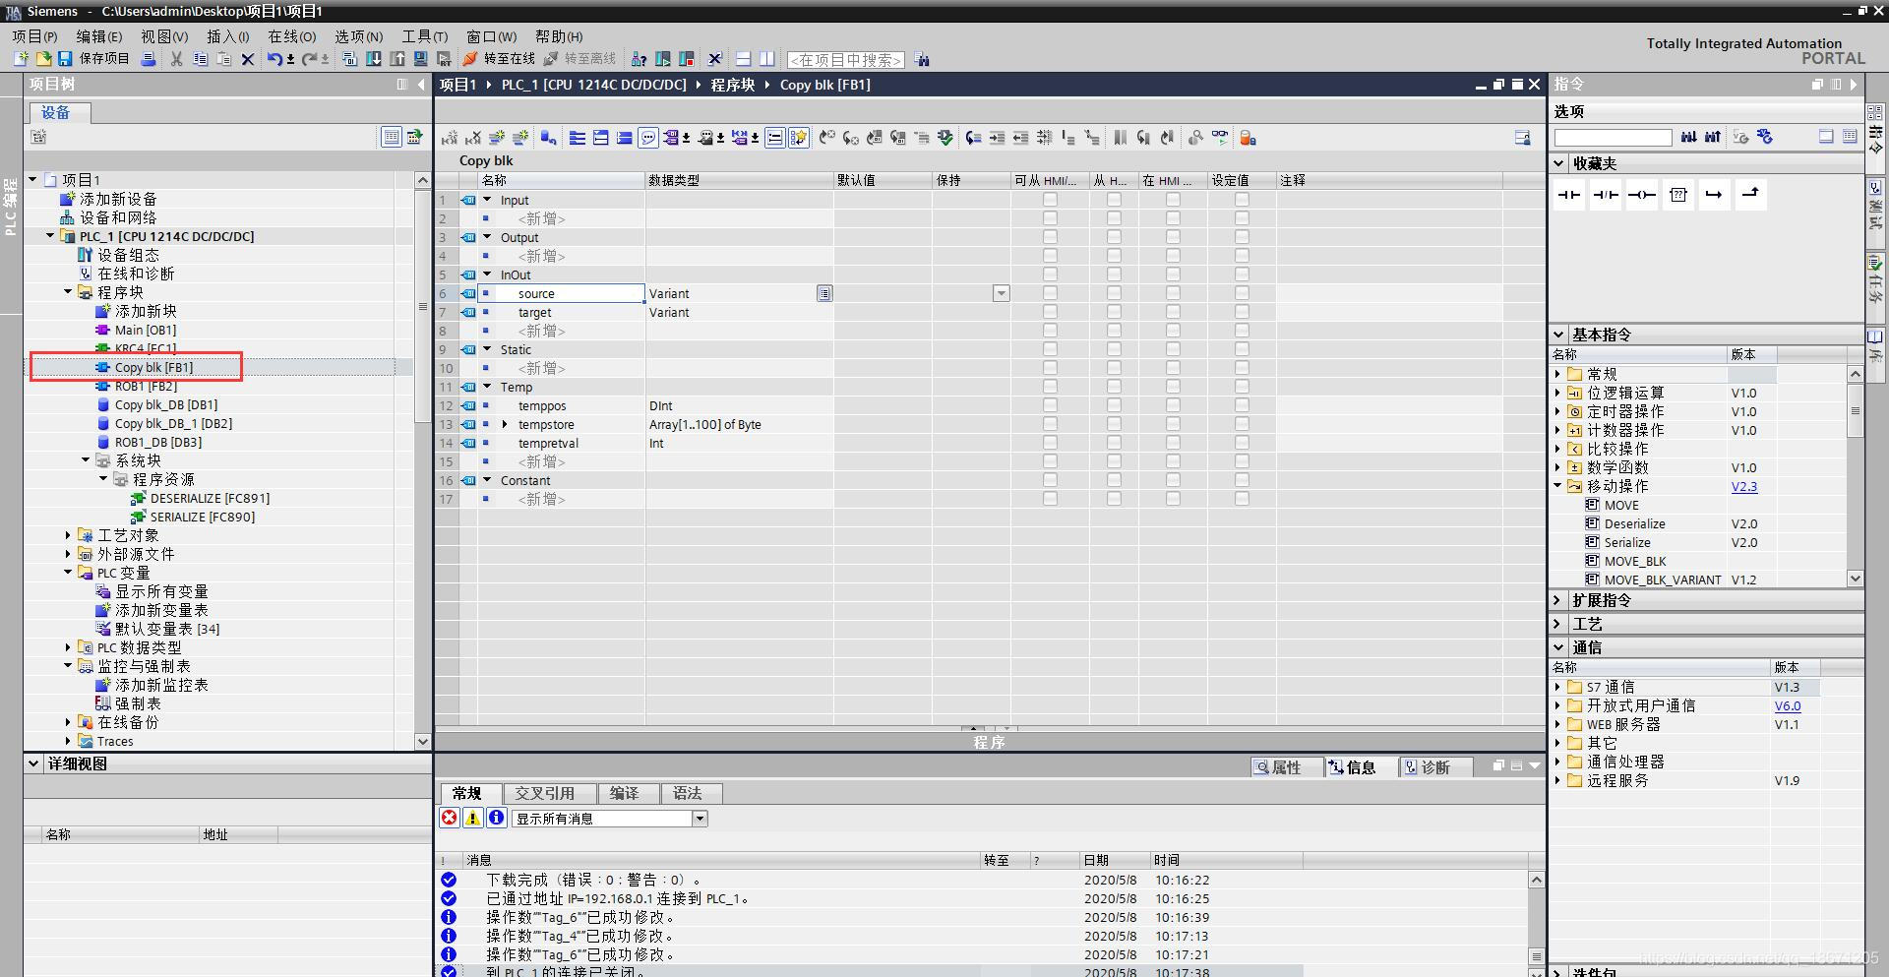Click the download to device icon
1889x977 pixels.
coord(374,59)
